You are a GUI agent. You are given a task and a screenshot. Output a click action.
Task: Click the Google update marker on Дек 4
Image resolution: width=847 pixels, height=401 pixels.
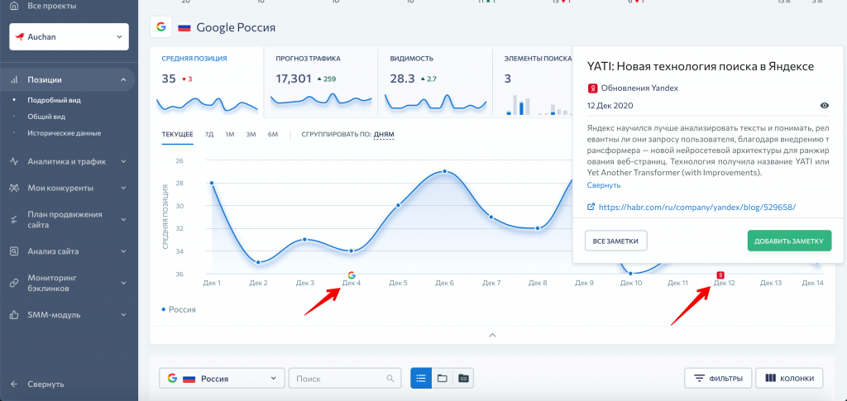click(x=352, y=274)
